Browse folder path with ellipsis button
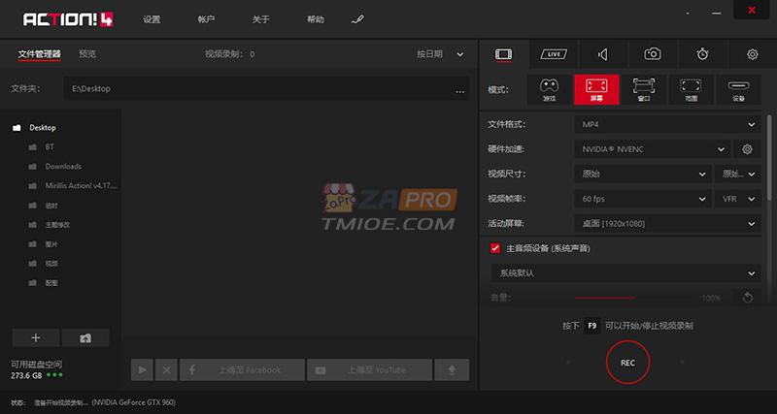This screenshot has width=777, height=414. (459, 89)
